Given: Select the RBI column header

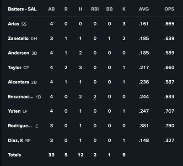Looking at the screenshot, I should 95,9.
